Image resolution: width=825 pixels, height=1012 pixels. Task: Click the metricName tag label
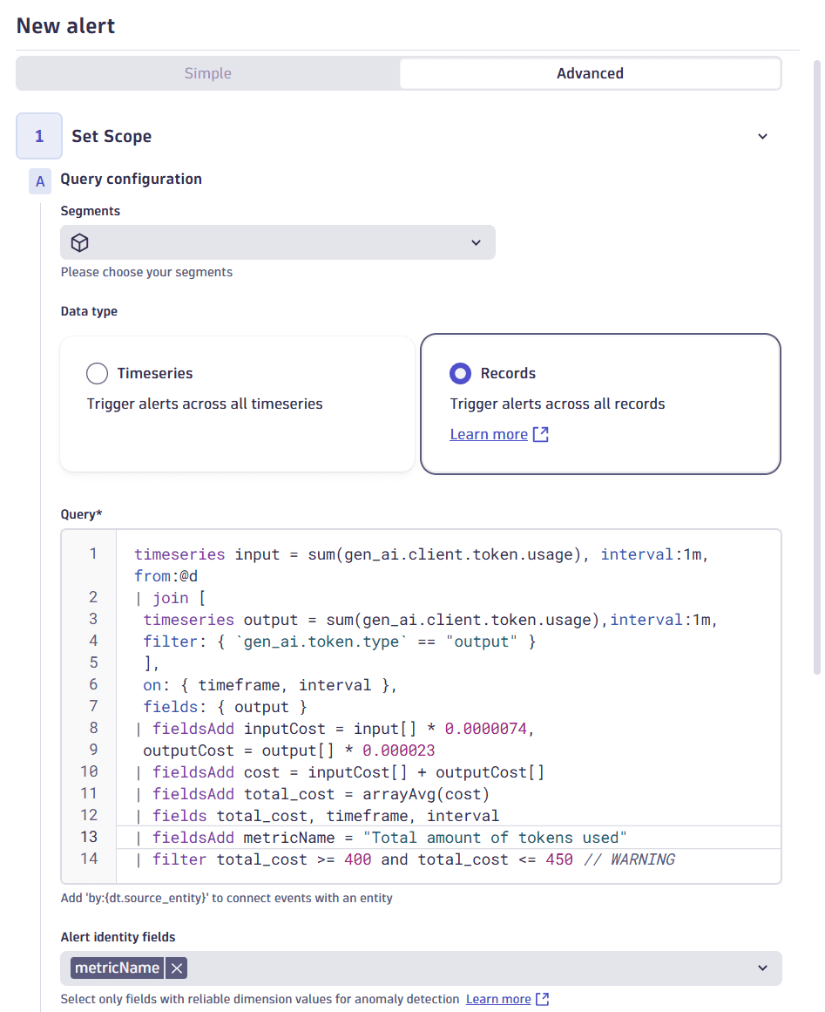(x=117, y=968)
